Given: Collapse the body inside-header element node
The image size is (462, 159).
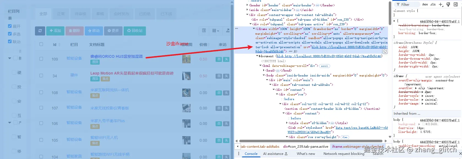Looking at the screenshot, I should click(264, 75).
